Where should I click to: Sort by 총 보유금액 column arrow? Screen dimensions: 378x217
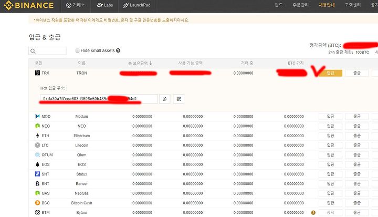point(151,63)
